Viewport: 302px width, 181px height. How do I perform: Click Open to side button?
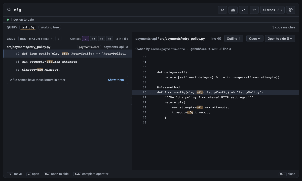(280, 38)
